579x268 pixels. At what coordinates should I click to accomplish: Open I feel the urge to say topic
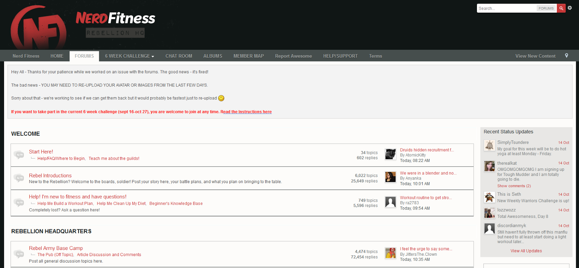coord(426,249)
